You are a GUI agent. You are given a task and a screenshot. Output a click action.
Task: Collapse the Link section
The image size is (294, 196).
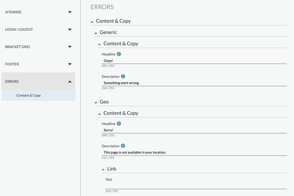click(103, 169)
